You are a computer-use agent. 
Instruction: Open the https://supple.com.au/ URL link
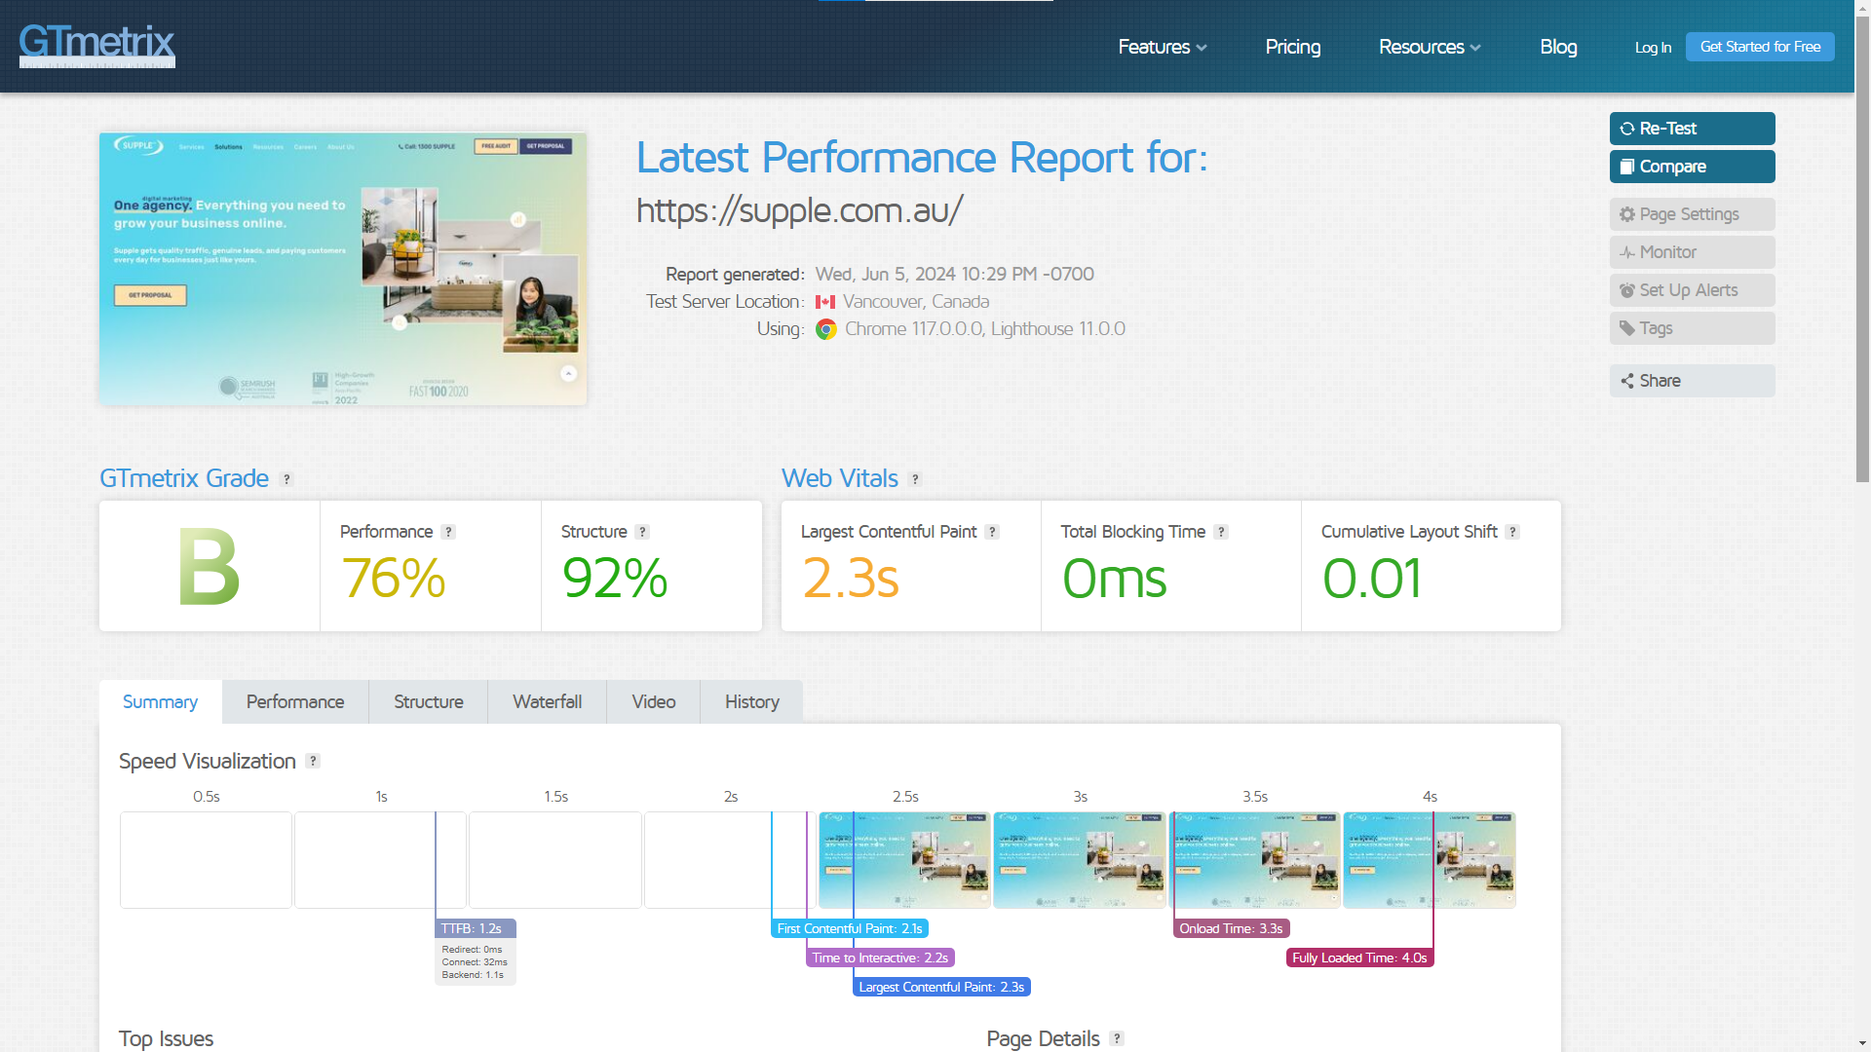(799, 210)
